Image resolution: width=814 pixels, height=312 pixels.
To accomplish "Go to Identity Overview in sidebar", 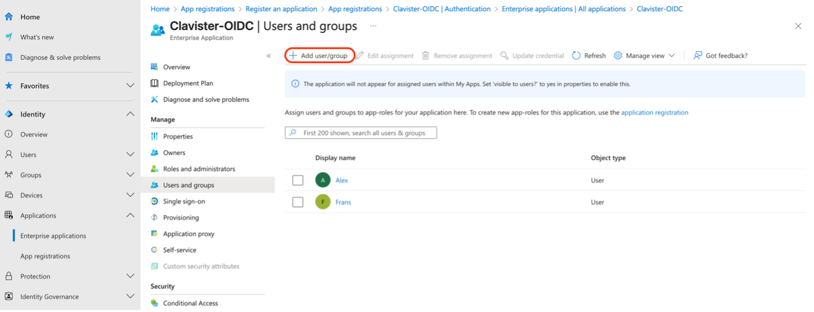I will (x=34, y=135).
